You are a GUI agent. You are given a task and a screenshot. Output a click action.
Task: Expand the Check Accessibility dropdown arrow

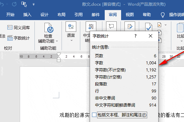tap(57, 41)
